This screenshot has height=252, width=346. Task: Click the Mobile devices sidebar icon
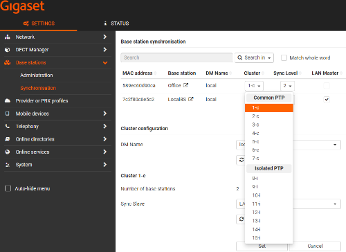tap(8, 114)
